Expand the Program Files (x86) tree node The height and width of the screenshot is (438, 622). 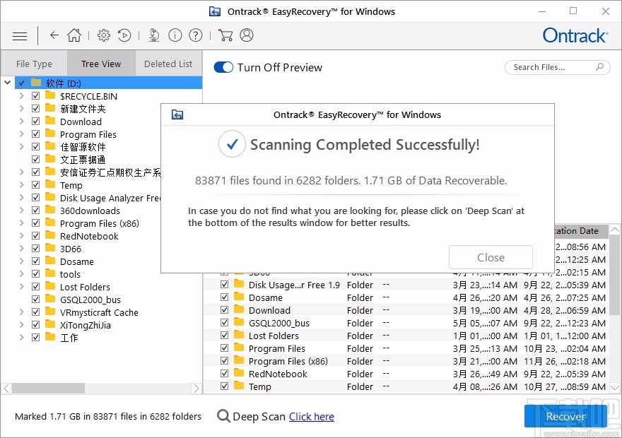[x=21, y=223]
